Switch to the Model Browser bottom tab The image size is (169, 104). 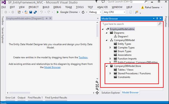click(130, 92)
